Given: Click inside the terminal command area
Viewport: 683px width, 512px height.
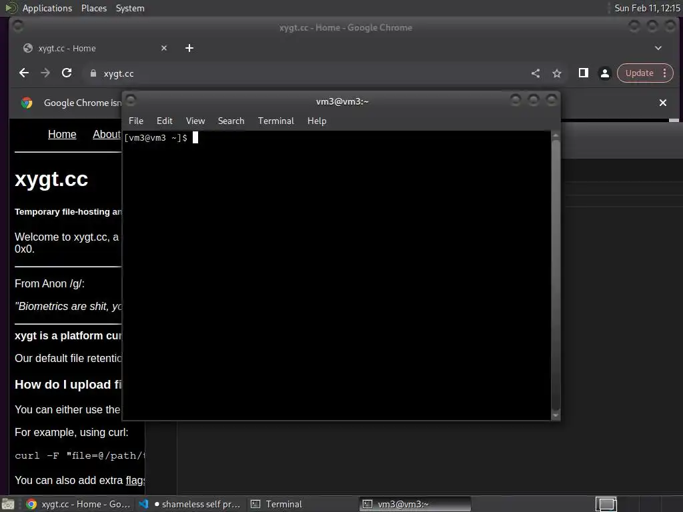Looking at the screenshot, I should tap(337, 275).
